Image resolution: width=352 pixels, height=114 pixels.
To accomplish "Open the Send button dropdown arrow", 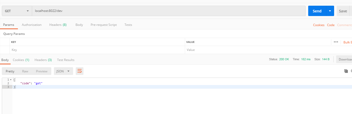I will (x=330, y=11).
